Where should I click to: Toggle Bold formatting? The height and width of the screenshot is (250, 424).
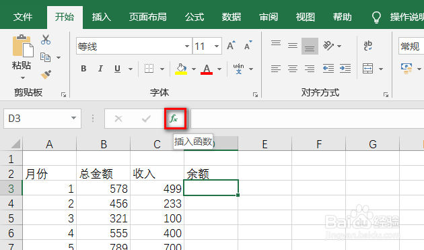tap(84, 69)
